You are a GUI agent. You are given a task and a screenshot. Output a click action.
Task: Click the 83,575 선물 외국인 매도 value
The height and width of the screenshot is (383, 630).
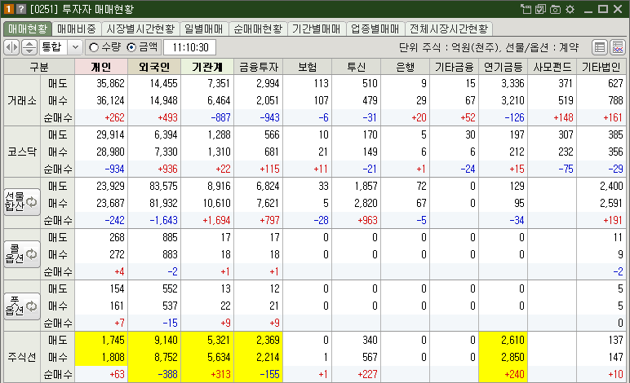click(x=163, y=186)
